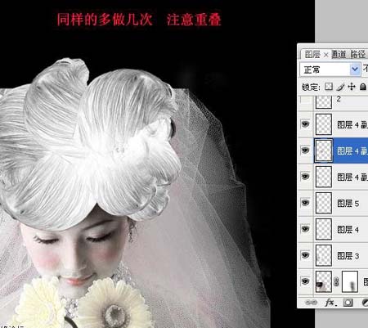Viewport: 368px width, 328px height.
Task: Select the thumbnail of layer 2
Action: point(324,101)
